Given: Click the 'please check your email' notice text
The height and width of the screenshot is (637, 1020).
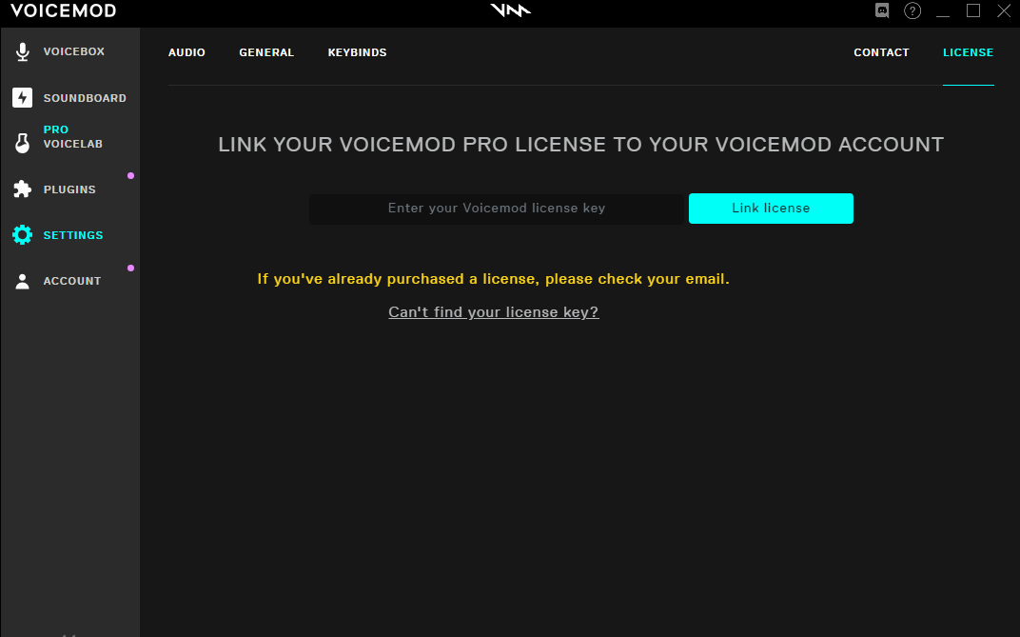Looking at the screenshot, I should (493, 279).
